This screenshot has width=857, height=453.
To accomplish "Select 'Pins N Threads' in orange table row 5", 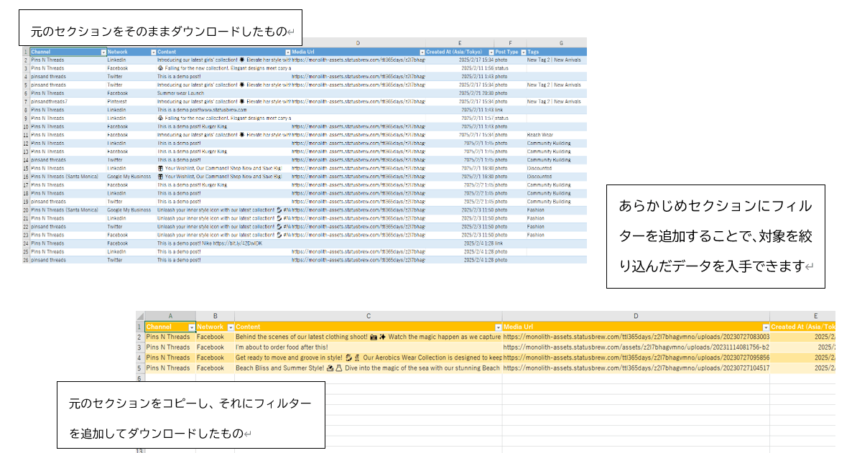I will click(x=170, y=368).
